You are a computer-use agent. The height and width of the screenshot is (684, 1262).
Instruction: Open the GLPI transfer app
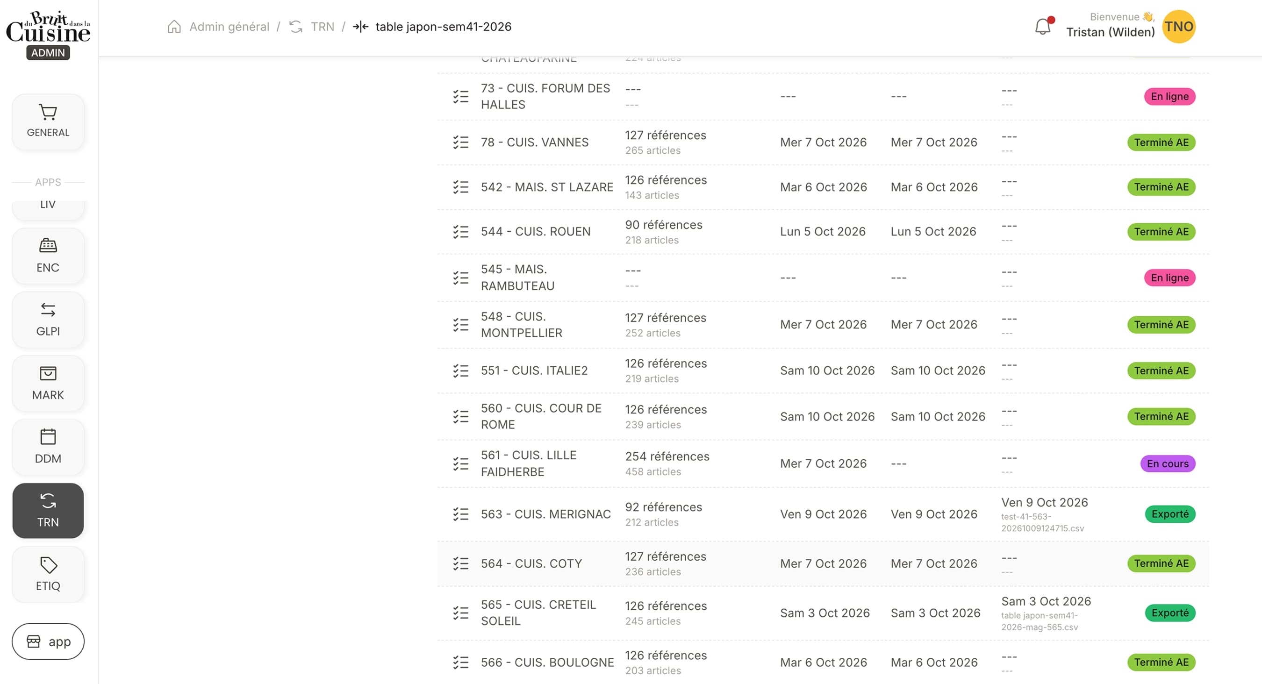48,319
